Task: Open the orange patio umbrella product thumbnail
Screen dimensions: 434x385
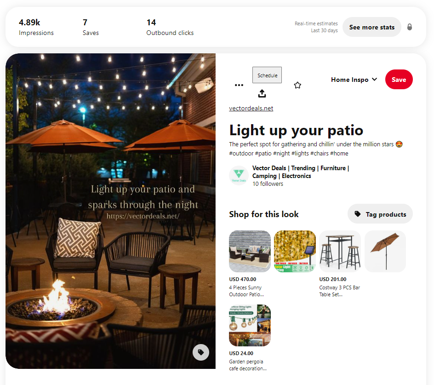Action: pos(385,251)
